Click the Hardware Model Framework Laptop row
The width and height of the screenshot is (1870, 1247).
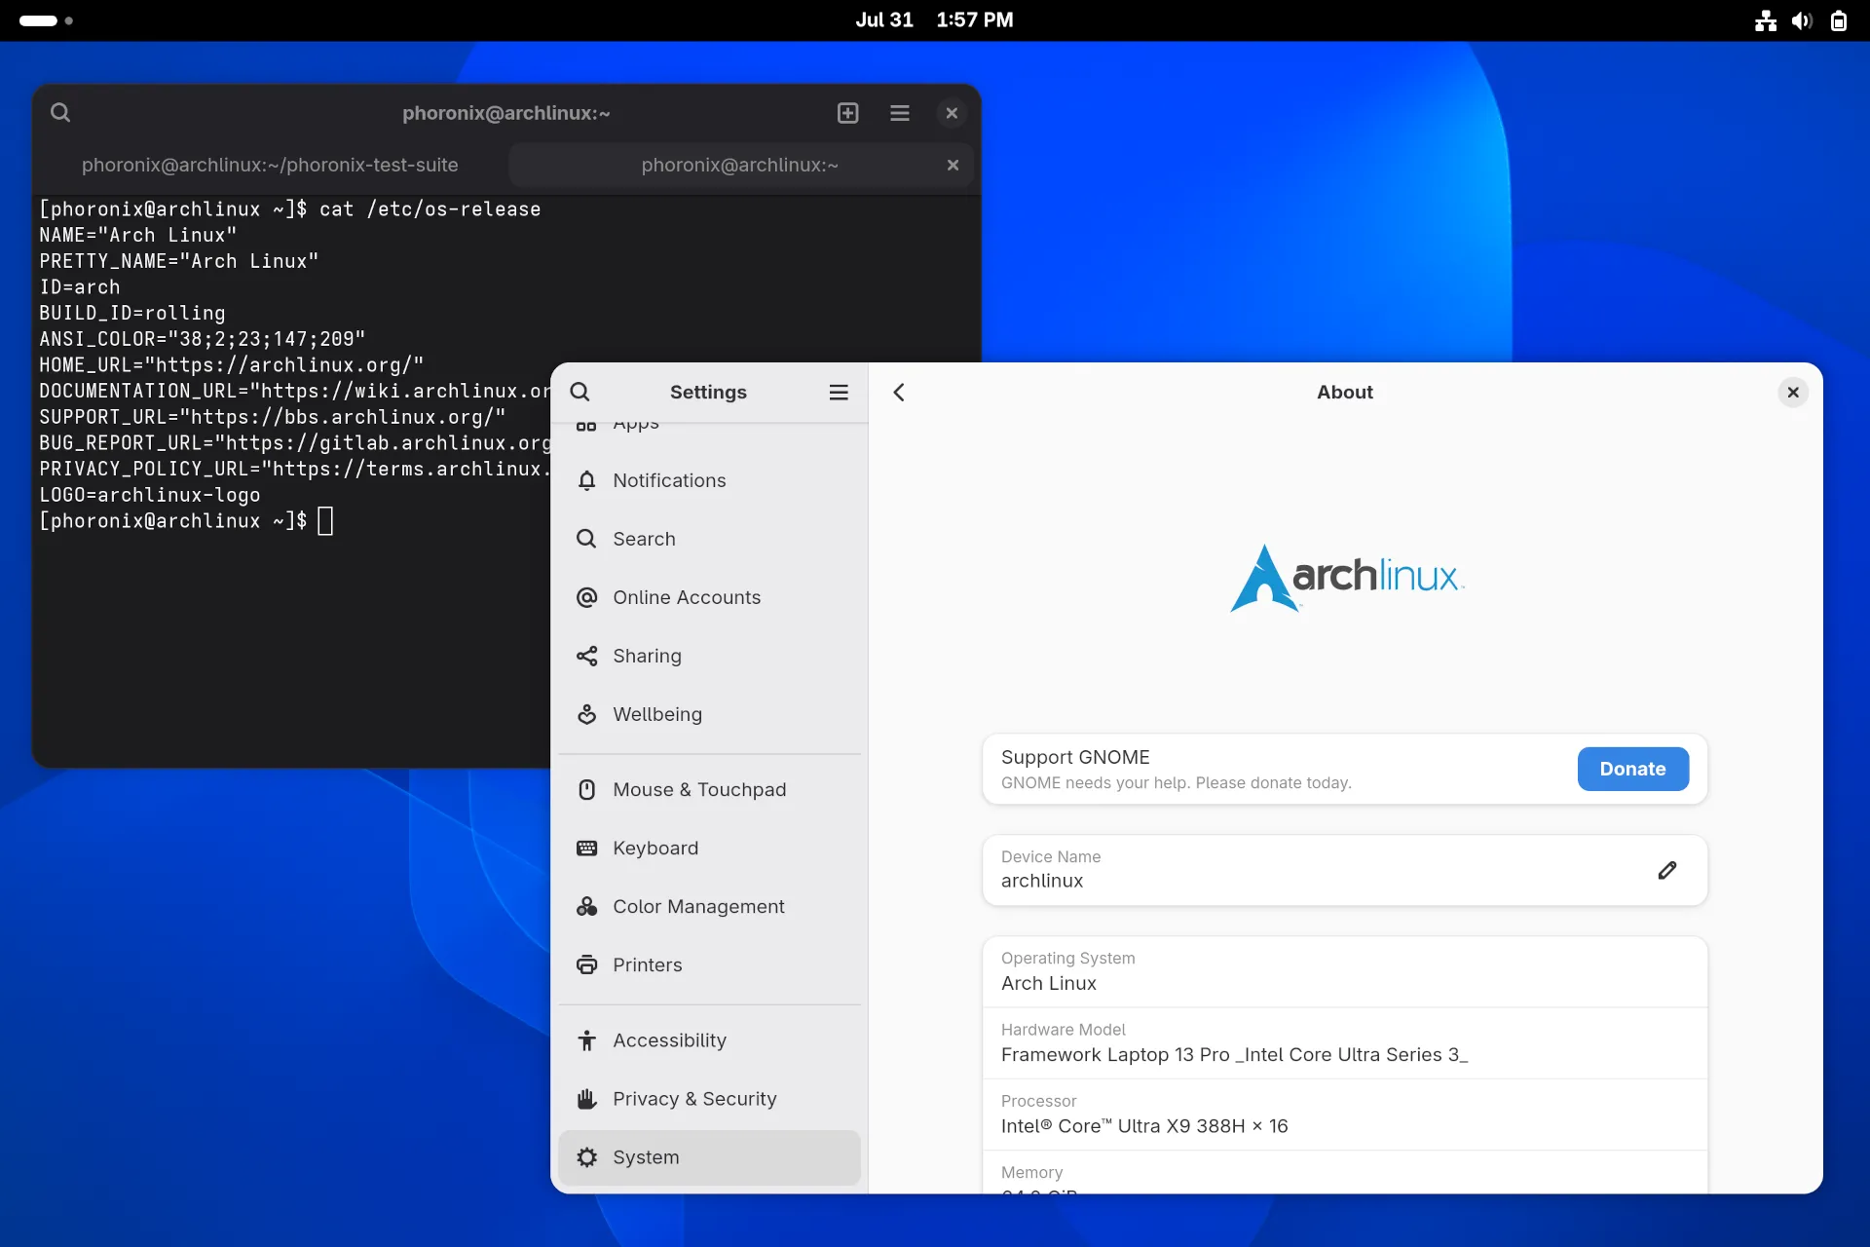[1344, 1042]
